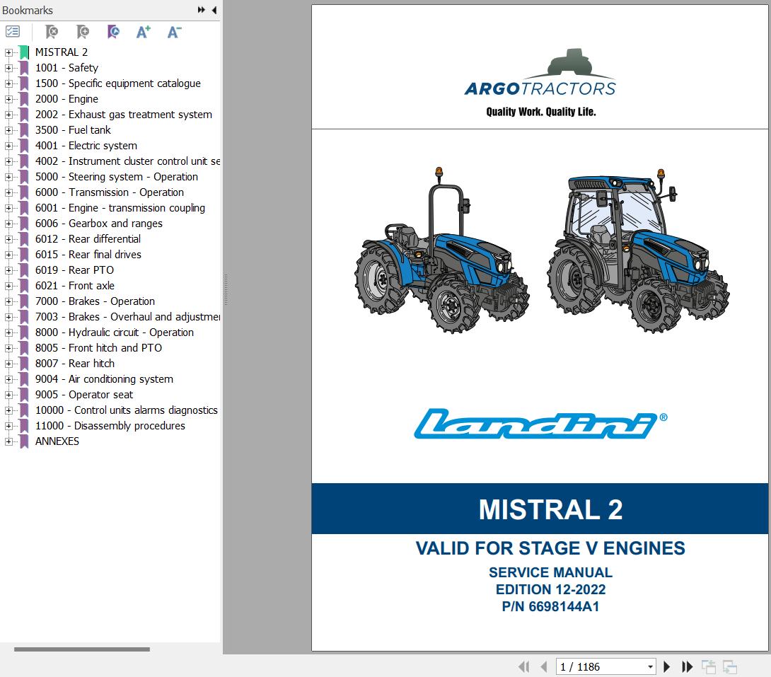Click the find current bookmark icon
The height and width of the screenshot is (677, 771).
pyautogui.click(x=113, y=32)
